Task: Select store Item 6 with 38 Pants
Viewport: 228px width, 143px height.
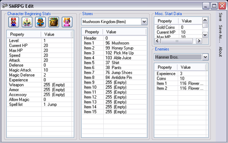Action: click(114, 68)
